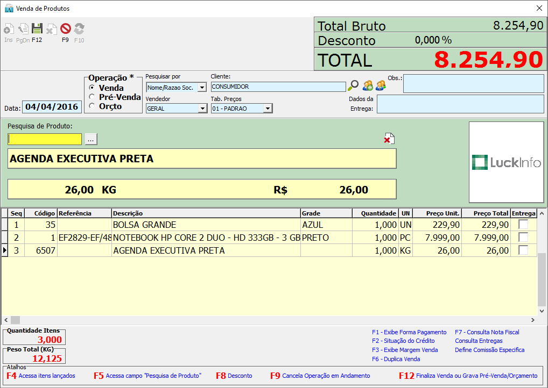The height and width of the screenshot is (388, 548).
Task: Click the F12 save floppy disk icon
Action: click(37, 29)
